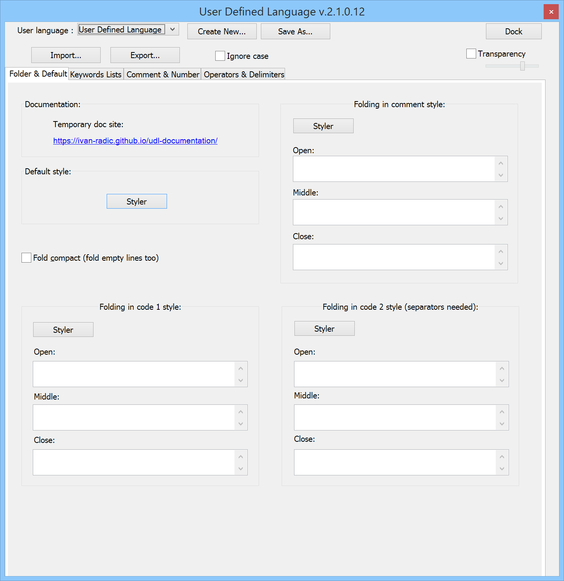The image size is (564, 581).
Task: Click Styler under Folding in code 2 style
Action: (324, 328)
